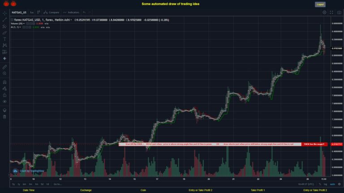Open the object tree icon in sidebar
The width and height of the screenshot is (344, 193).
(4, 110)
